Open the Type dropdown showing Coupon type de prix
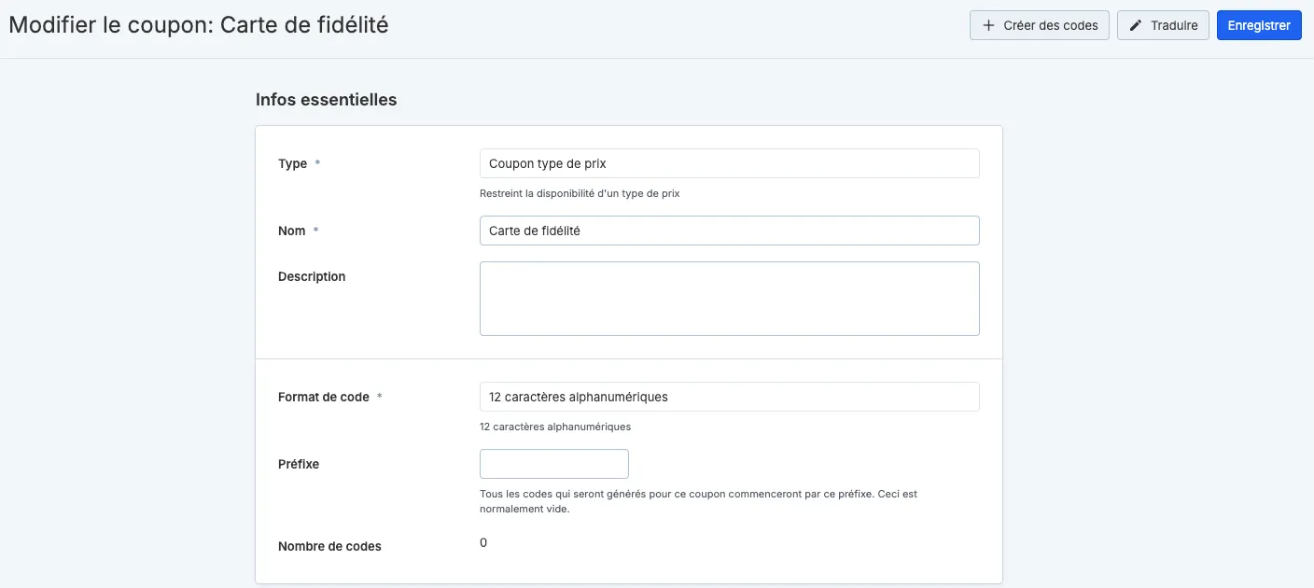1314x588 pixels. tap(730, 163)
